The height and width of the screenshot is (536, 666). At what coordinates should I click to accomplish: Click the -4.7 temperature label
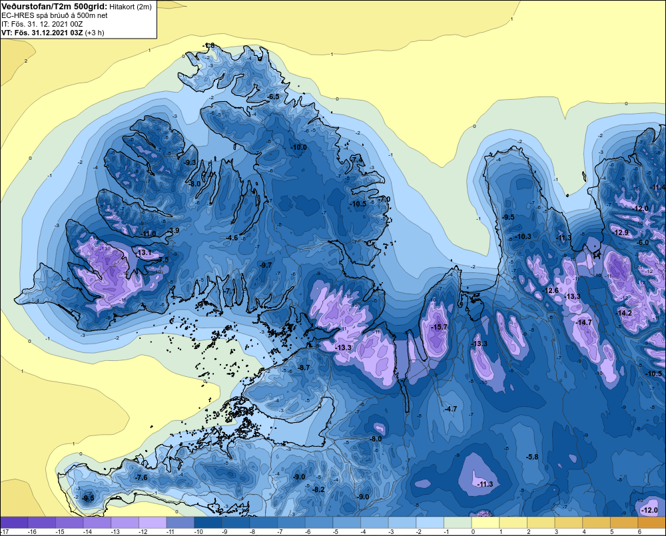[x=450, y=409]
